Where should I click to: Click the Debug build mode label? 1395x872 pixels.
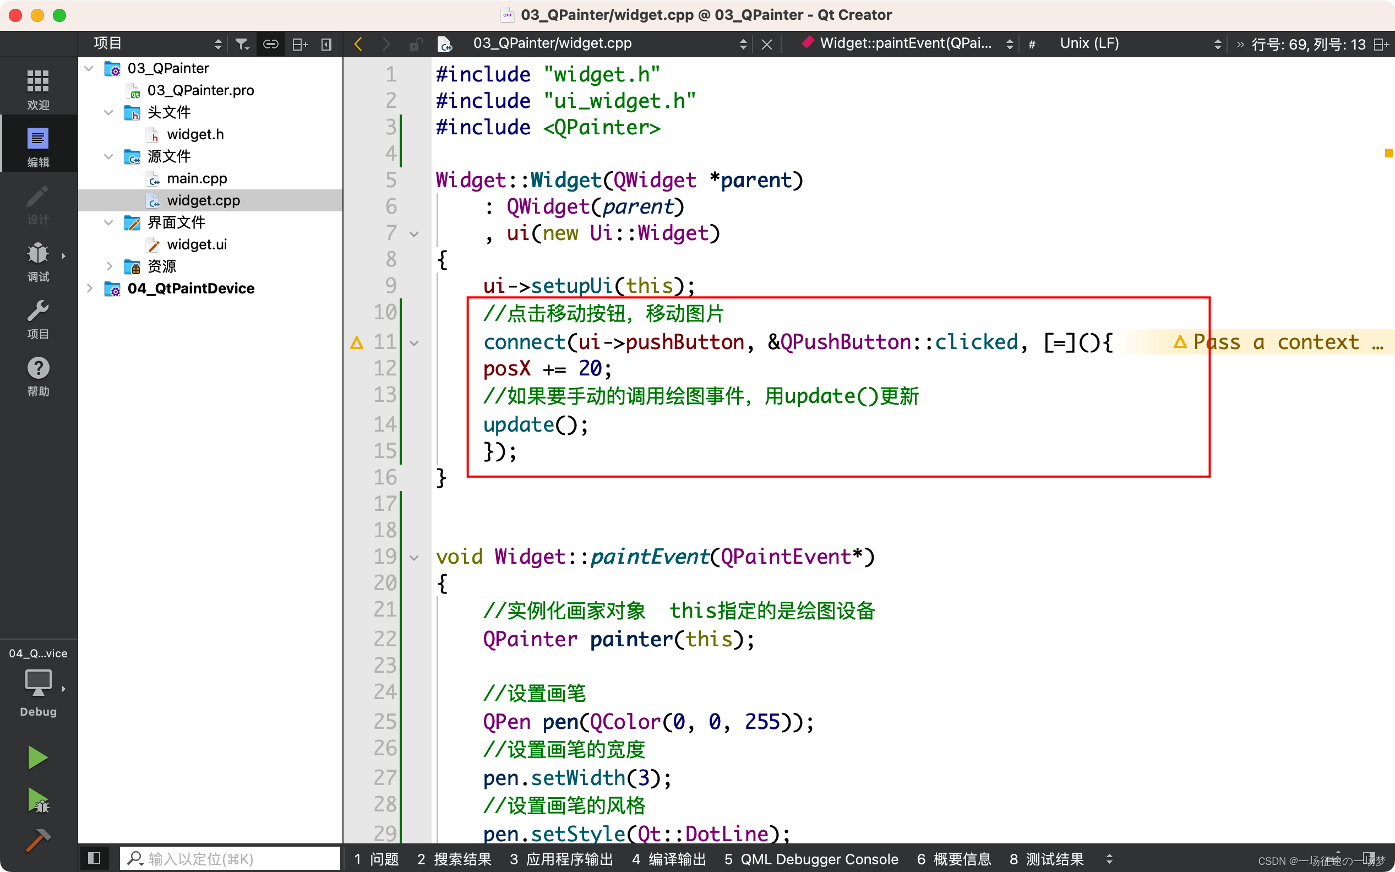[38, 711]
